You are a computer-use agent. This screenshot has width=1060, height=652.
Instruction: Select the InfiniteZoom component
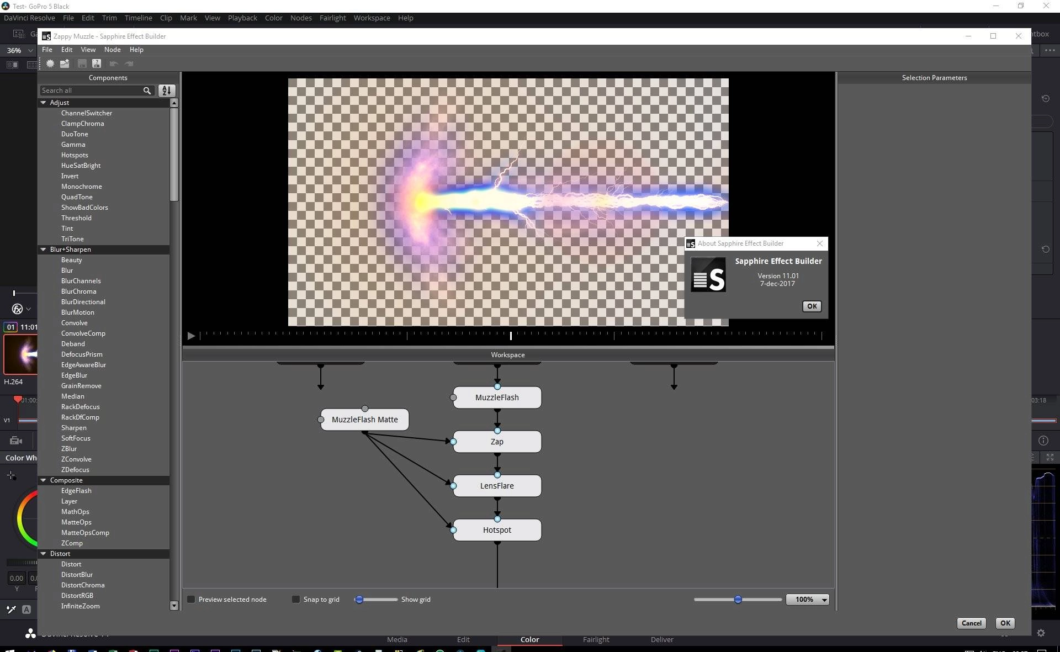80,606
